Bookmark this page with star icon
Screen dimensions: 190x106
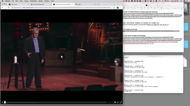point(114,8)
